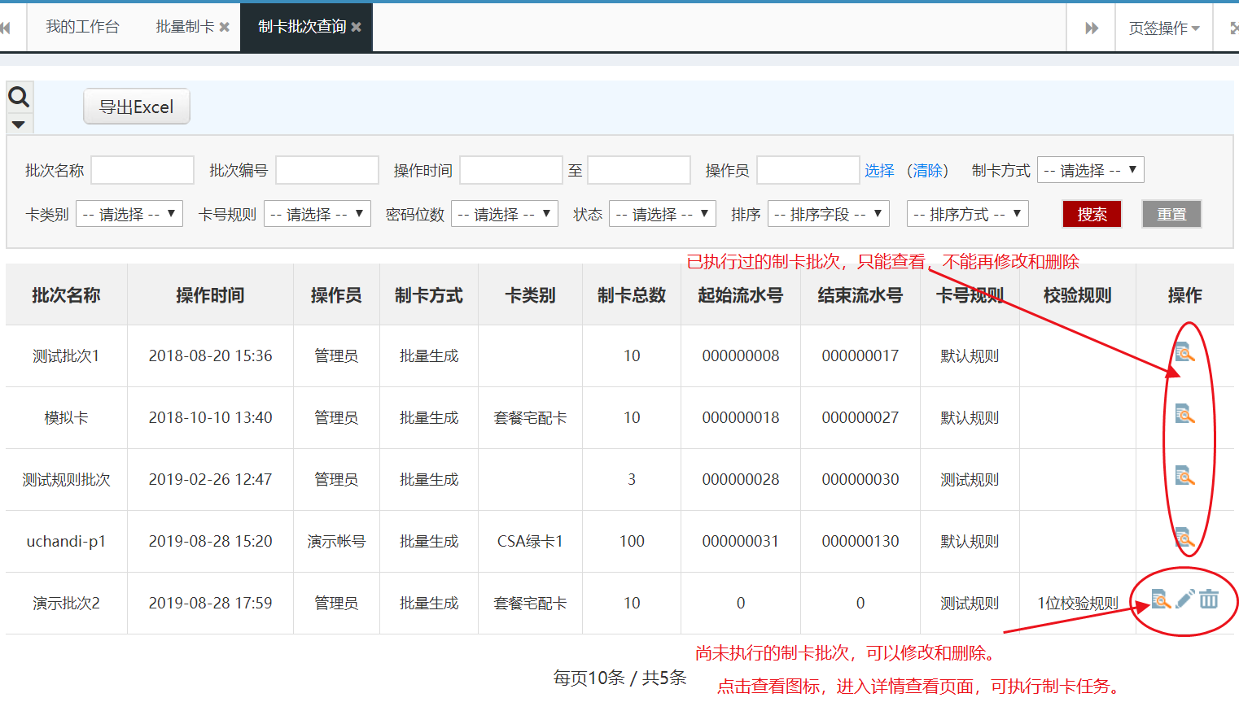The image size is (1239, 702).
Task: Focus the 操作员 input field
Action: coord(808,170)
